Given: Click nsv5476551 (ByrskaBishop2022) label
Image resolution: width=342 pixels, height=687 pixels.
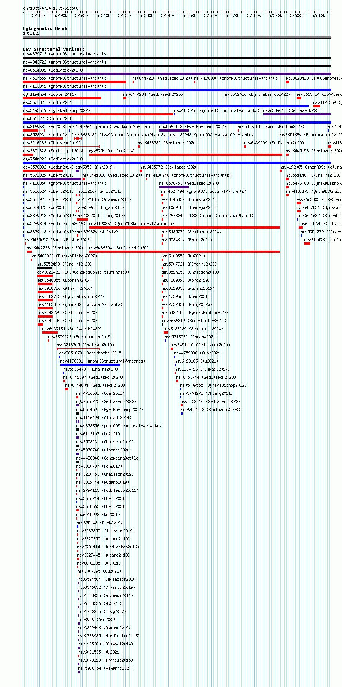Looking at the screenshot, I should (x=271, y=127).
